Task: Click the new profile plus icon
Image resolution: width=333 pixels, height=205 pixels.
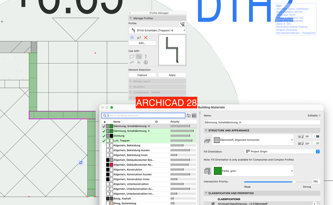Action: pyautogui.click(x=132, y=38)
